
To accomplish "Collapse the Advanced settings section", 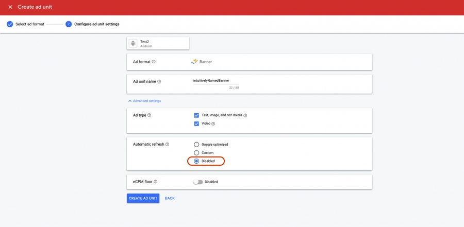I will (x=144, y=101).
